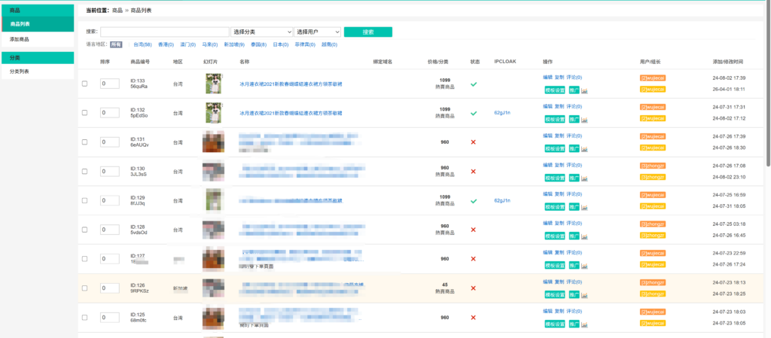
Task: Filter by 马来(0) region
Action: click(210, 44)
